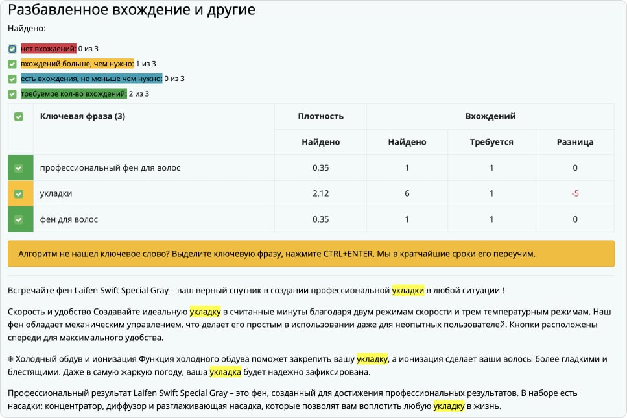Image resolution: width=627 pixels, height=418 pixels.
Task: Click the "Вхождений" column header
Action: [491, 116]
